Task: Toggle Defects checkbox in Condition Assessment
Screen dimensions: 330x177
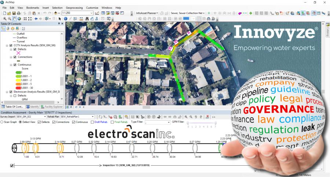Action: (x=39, y=122)
